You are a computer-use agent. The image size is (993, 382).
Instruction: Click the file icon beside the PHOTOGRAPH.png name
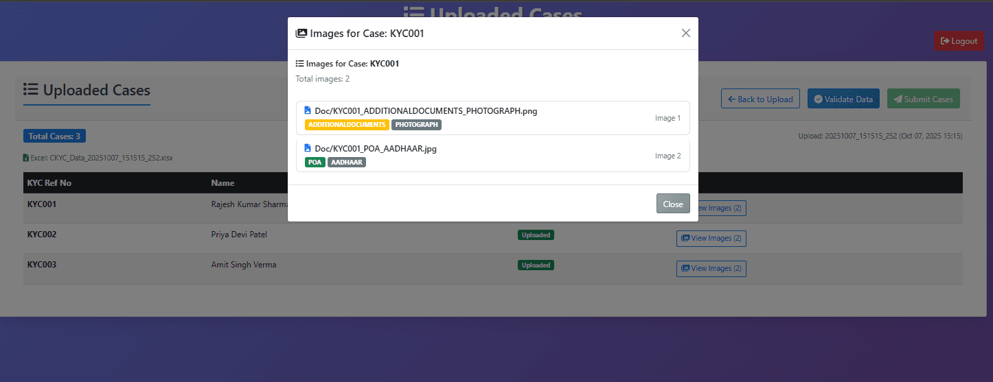coord(308,110)
